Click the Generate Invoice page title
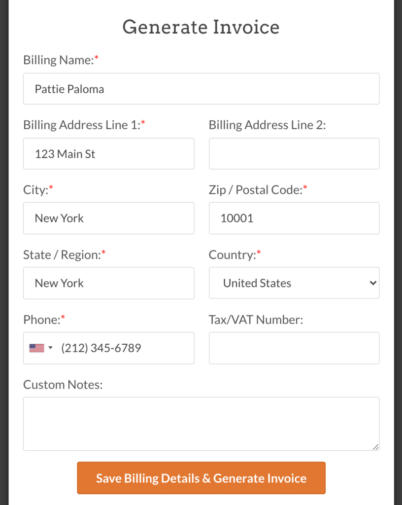 click(201, 27)
